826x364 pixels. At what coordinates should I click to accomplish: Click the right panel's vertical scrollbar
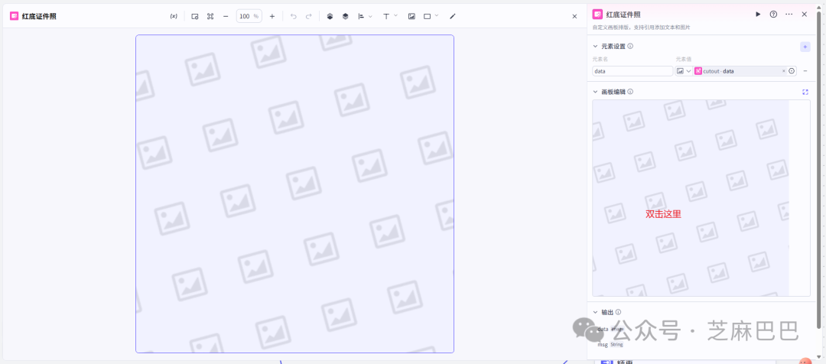pos(818,168)
